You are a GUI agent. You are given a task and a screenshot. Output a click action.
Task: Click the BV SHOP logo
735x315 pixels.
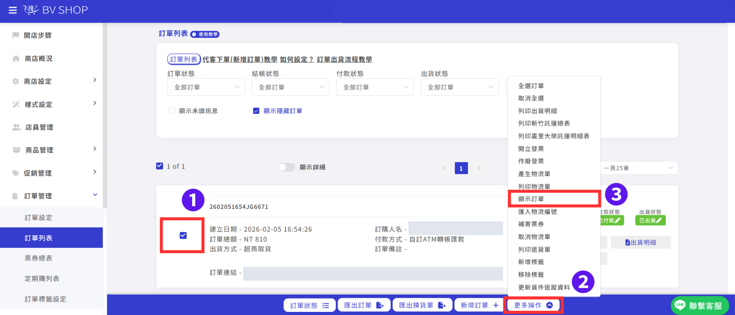(x=56, y=10)
